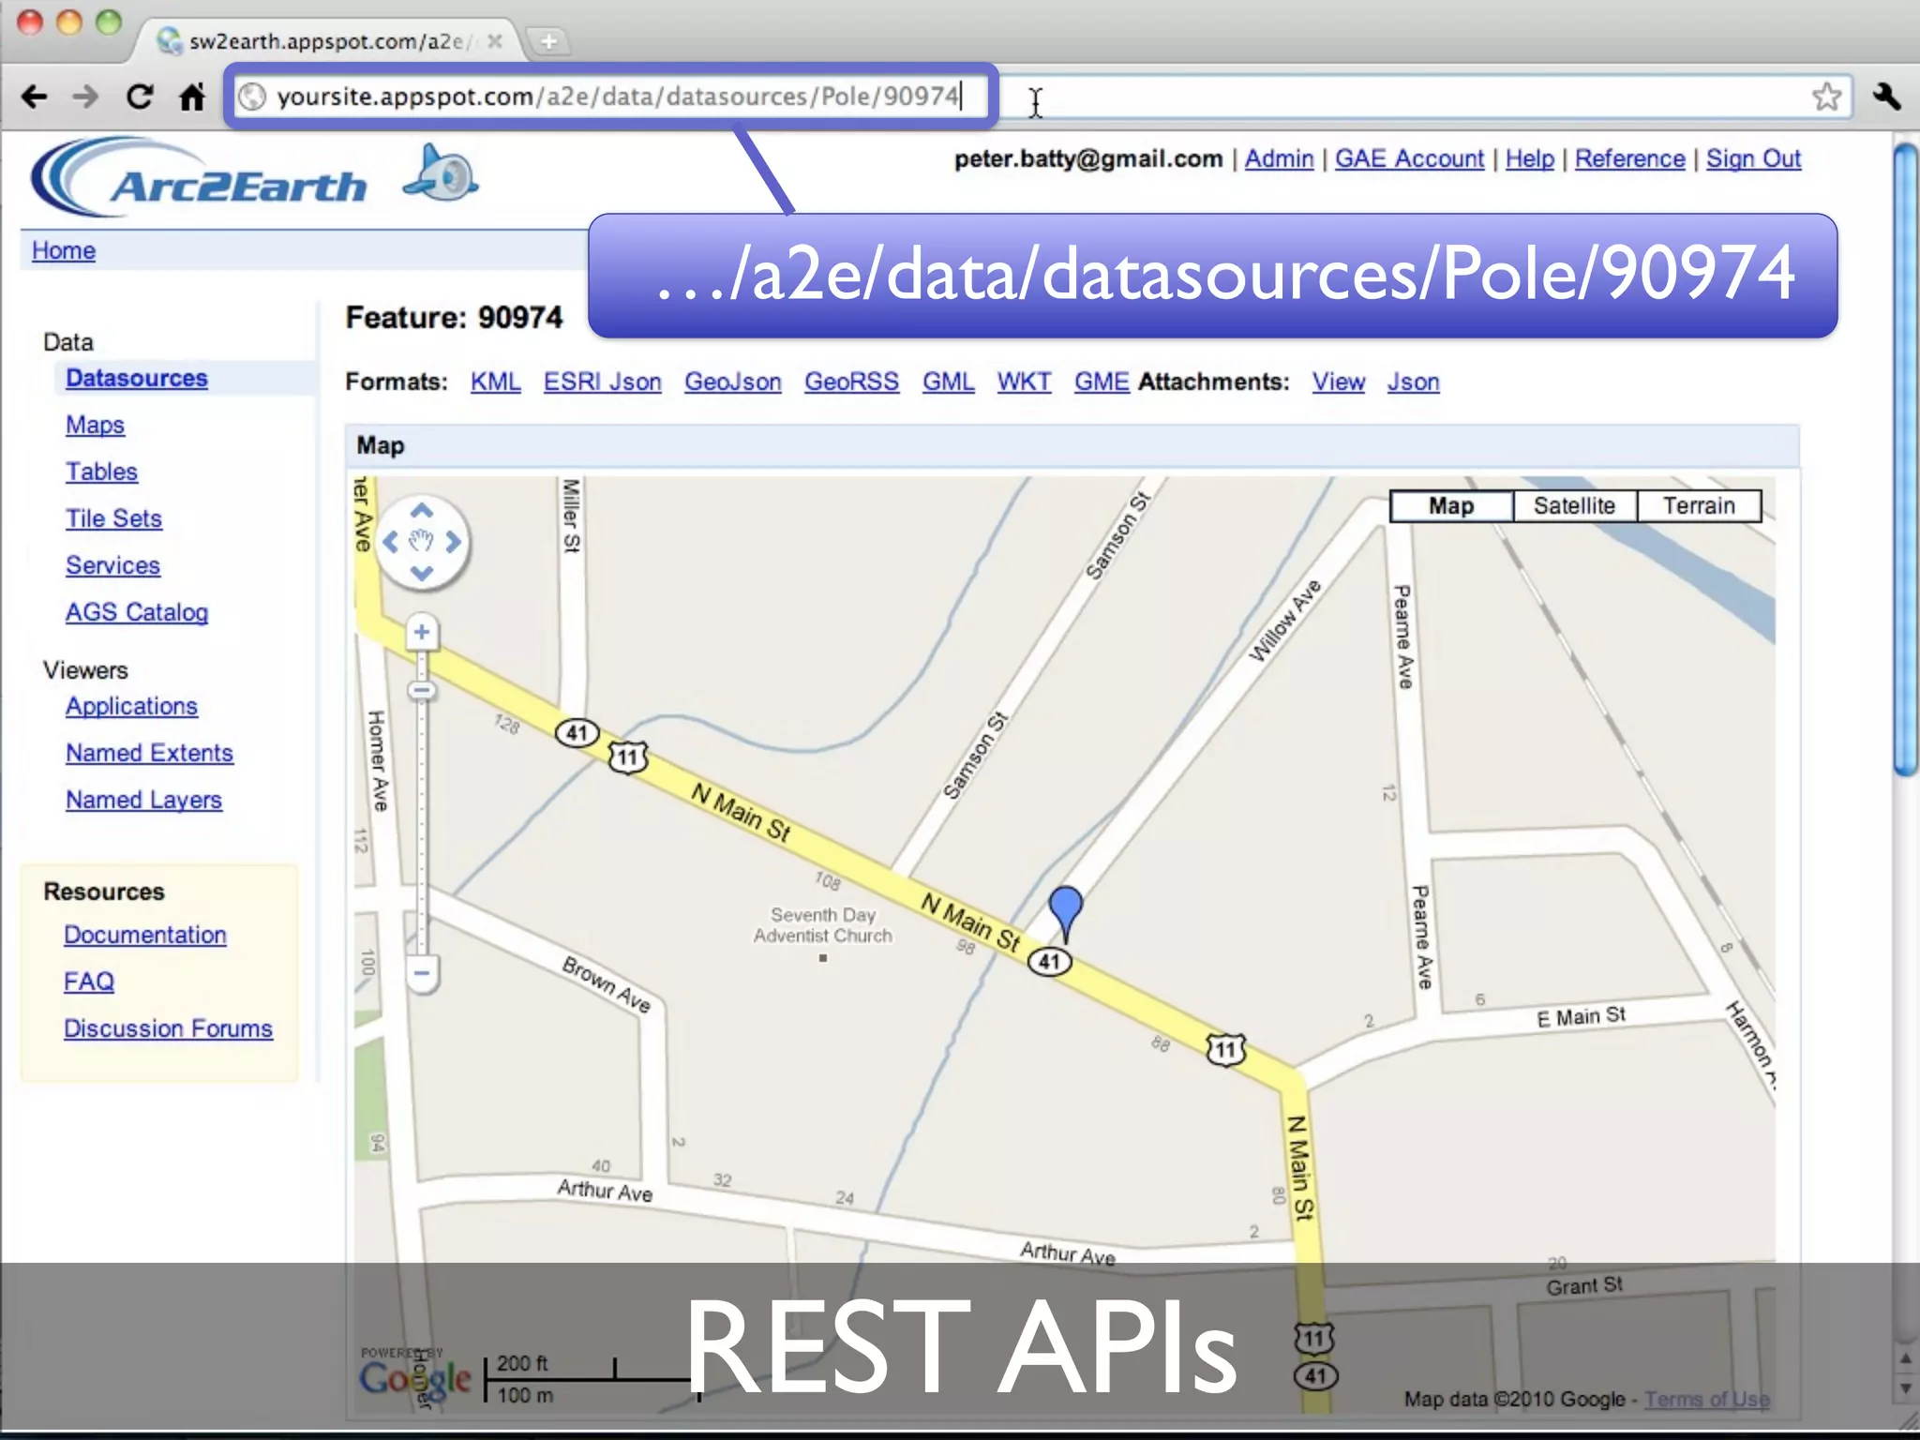The image size is (1920, 1440).
Task: View feature in ESRI Json format
Action: pos(602,382)
